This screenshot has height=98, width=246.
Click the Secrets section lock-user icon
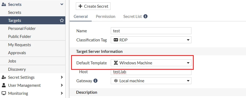tap(4, 4)
